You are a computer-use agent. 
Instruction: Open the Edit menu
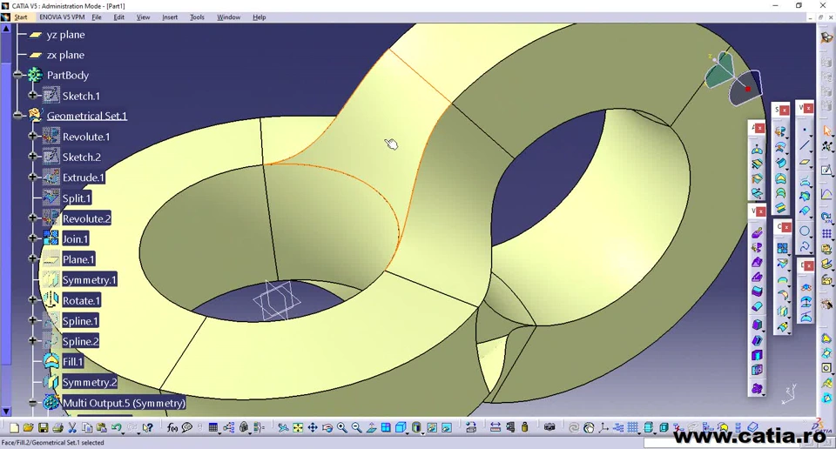tap(119, 17)
